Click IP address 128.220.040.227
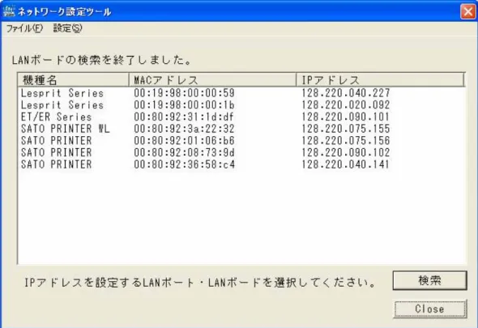478x328 pixels. (x=346, y=93)
